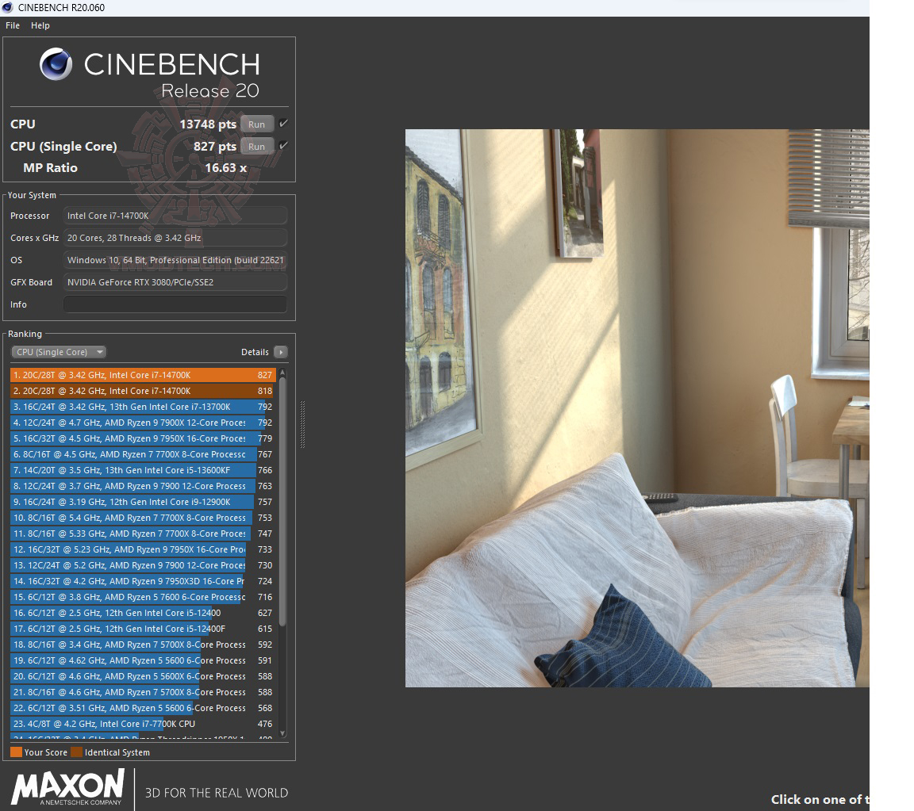Run the CPU multi-core benchmark
914x811 pixels.
[256, 124]
